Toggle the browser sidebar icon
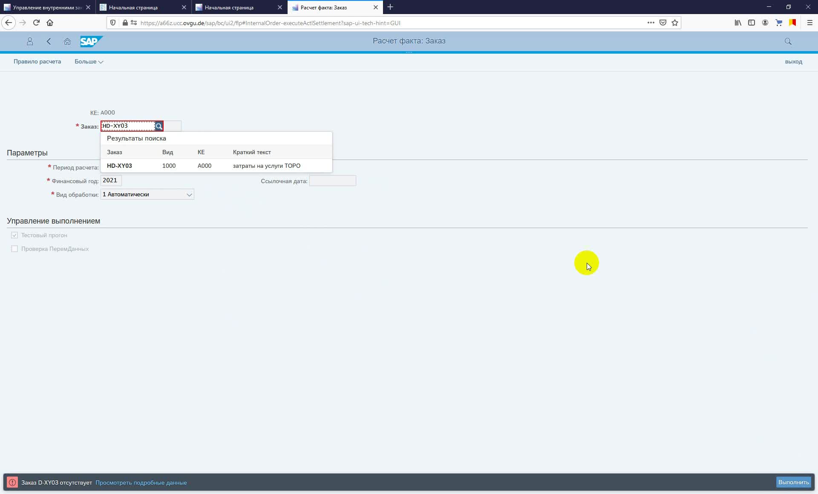Image resolution: width=818 pixels, height=494 pixels. (752, 23)
